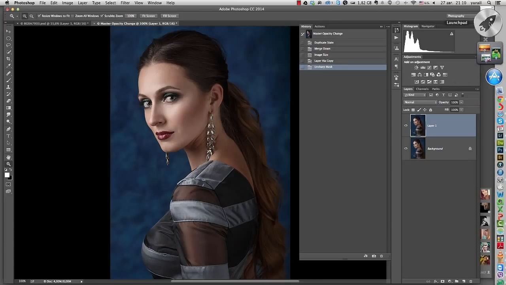Viewport: 506px width, 285px height.
Task: Toggle layer filter on/off switch
Action: (x=463, y=95)
